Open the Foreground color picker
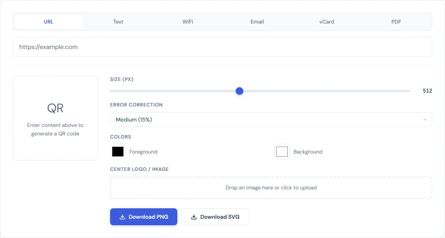Screen dimensions: 445x238 (118, 152)
